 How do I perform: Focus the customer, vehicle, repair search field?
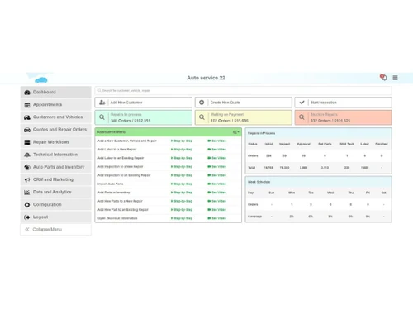pyautogui.click(x=244, y=90)
